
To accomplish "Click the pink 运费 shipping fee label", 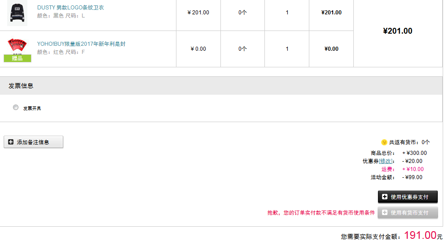I will [388, 169].
